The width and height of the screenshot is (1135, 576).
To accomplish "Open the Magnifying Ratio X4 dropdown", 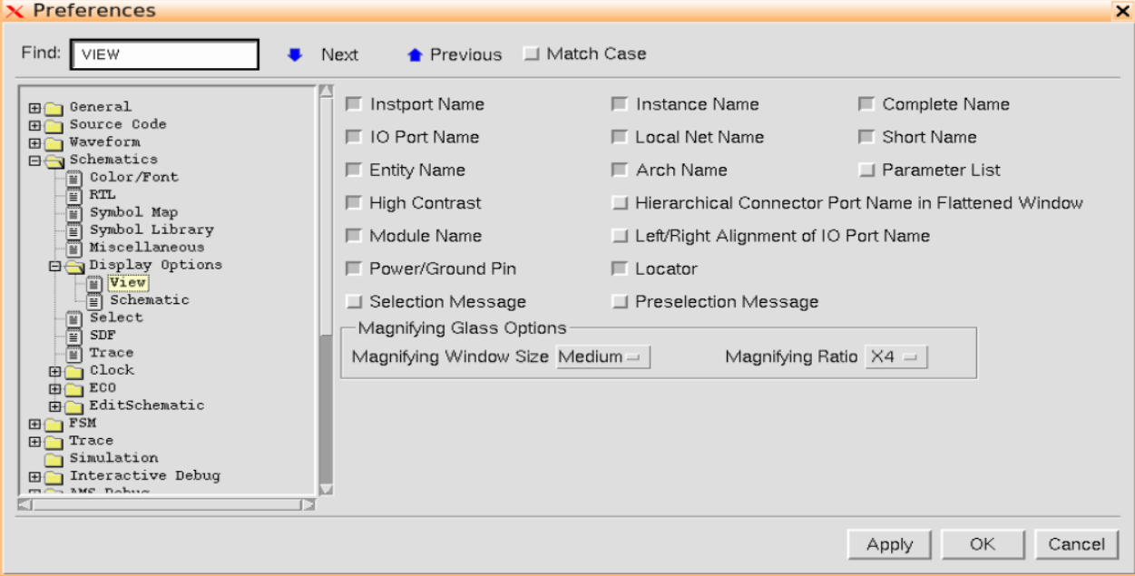I will click(895, 356).
